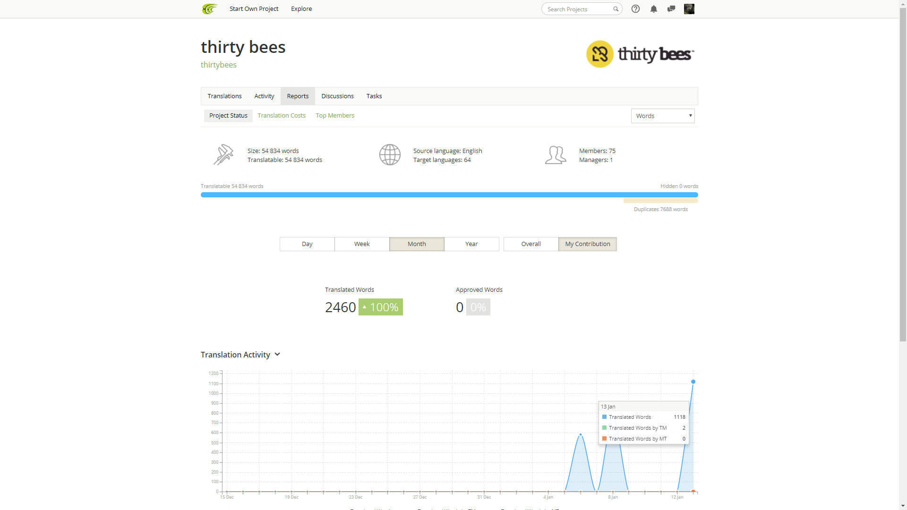Screen dimensions: 907x510
Task: Click the 'Target languages: 64' text
Action: click(442, 160)
